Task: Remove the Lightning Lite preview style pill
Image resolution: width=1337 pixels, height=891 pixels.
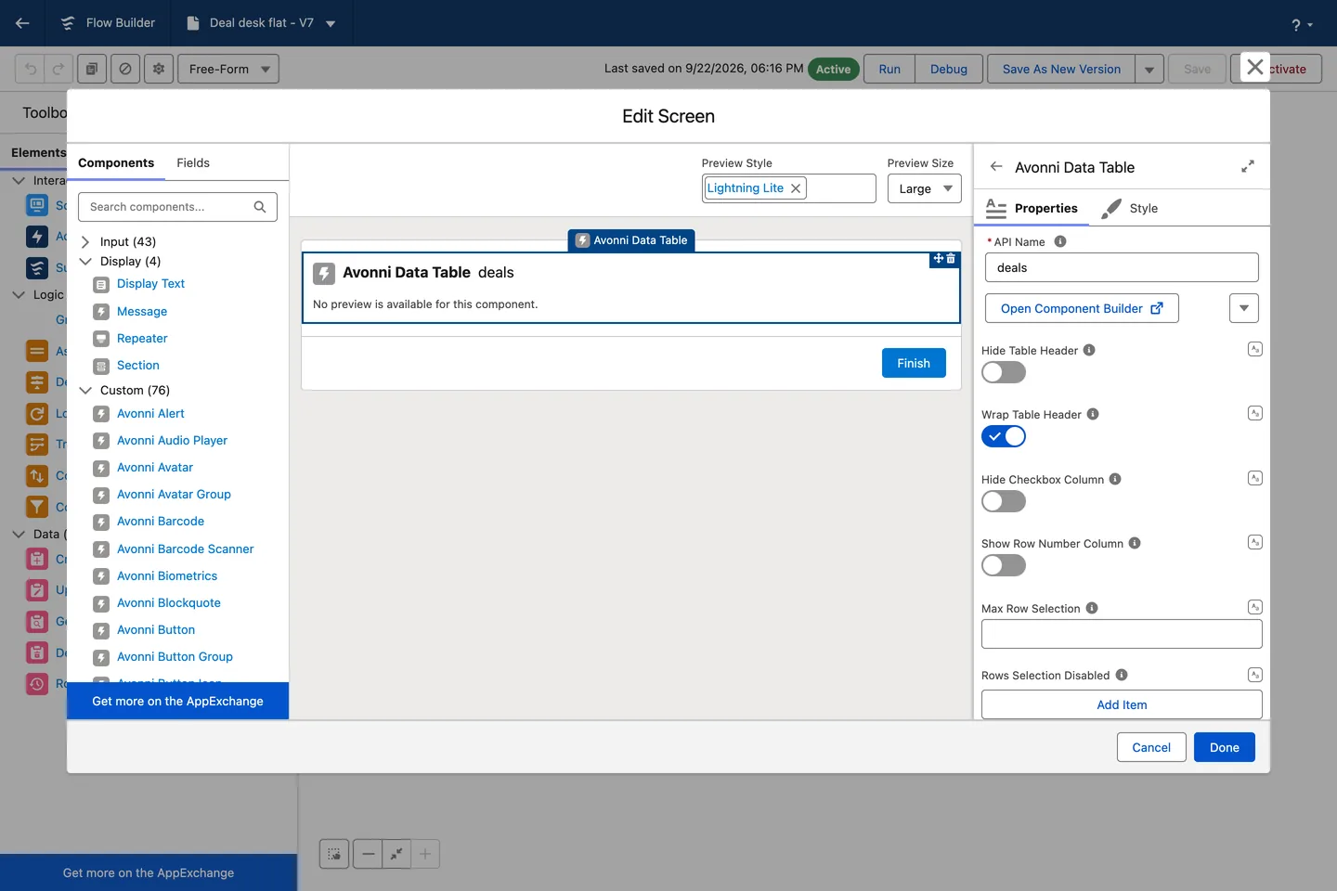Action: [x=796, y=188]
